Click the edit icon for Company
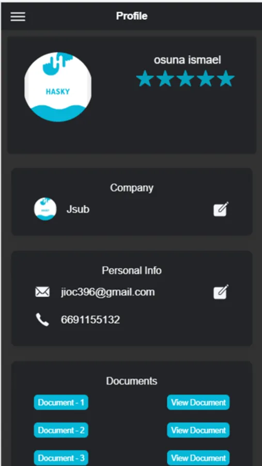262x466 pixels. tap(221, 209)
